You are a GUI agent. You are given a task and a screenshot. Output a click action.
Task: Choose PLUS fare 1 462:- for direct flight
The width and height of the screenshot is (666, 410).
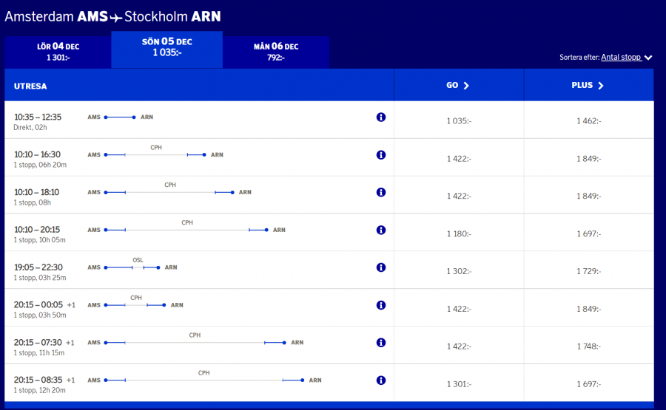(x=588, y=120)
